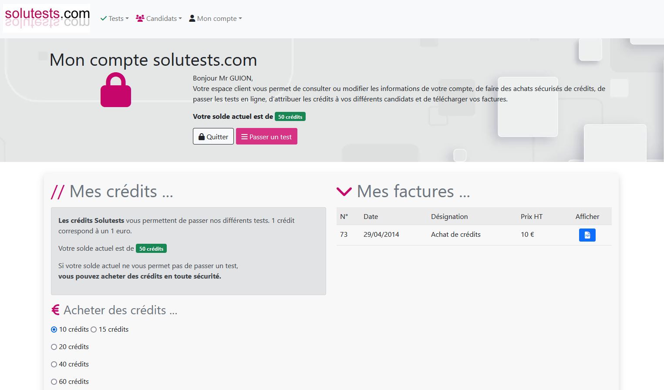This screenshot has height=390, width=664.
Task: Click the Mes crédits heading text
Action: coord(121,192)
